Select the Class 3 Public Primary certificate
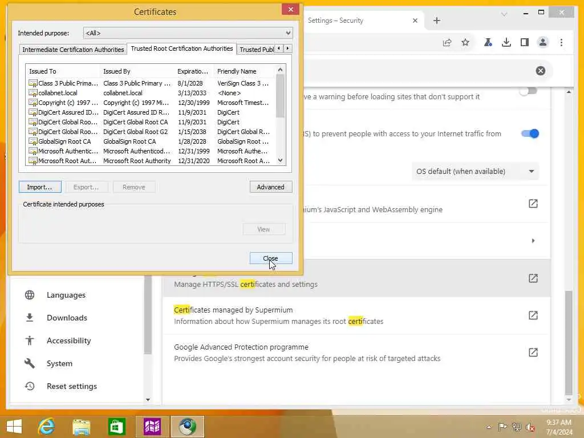The height and width of the screenshot is (438, 584). (151, 83)
